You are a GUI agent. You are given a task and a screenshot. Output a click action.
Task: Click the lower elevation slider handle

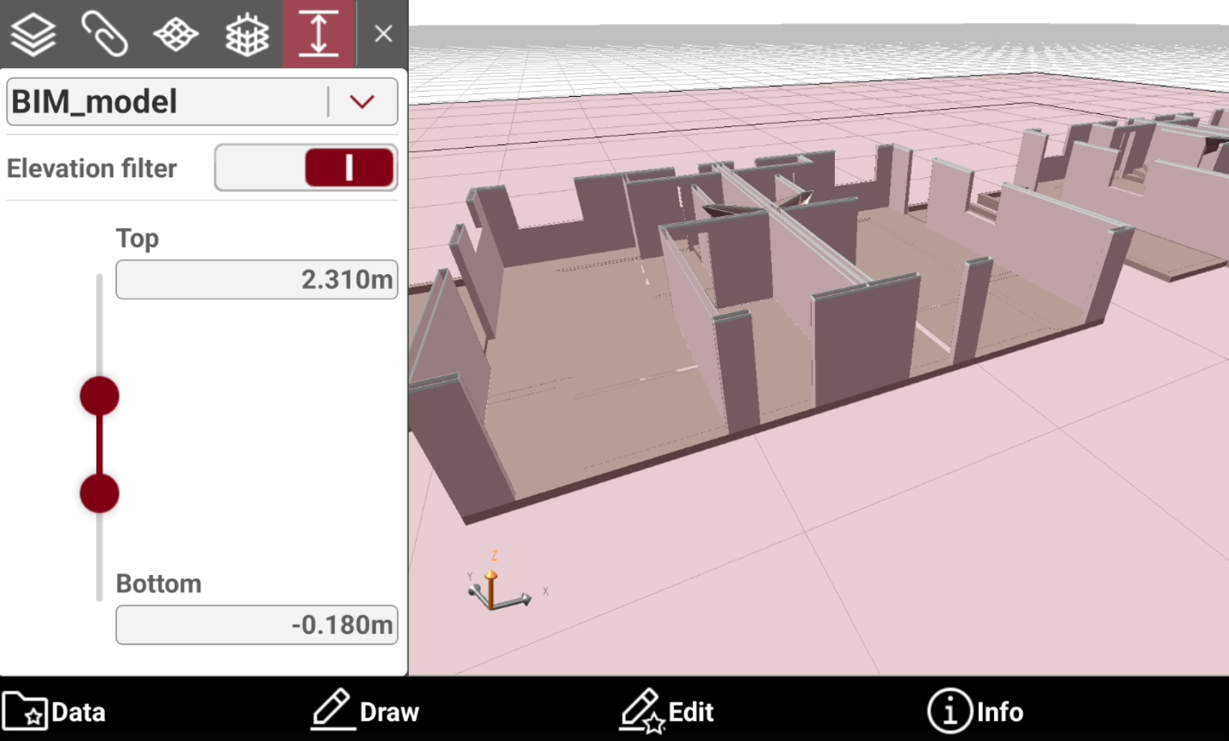[x=100, y=493]
